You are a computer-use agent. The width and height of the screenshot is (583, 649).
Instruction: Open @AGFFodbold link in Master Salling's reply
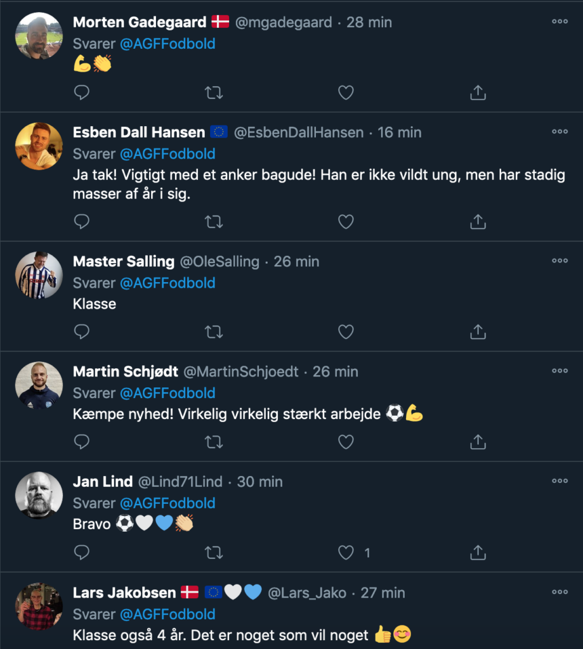pyautogui.click(x=167, y=283)
